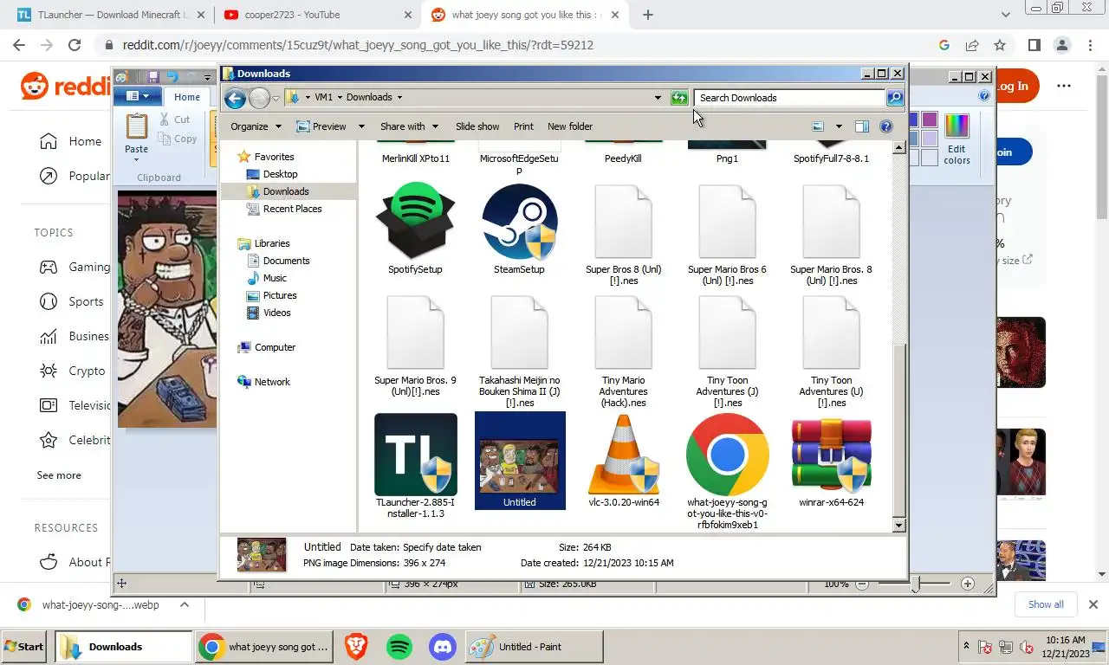The height and width of the screenshot is (665, 1109).
Task: Open Music library in sidebar
Action: click(275, 278)
